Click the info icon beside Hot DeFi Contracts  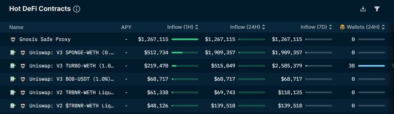coord(77,9)
